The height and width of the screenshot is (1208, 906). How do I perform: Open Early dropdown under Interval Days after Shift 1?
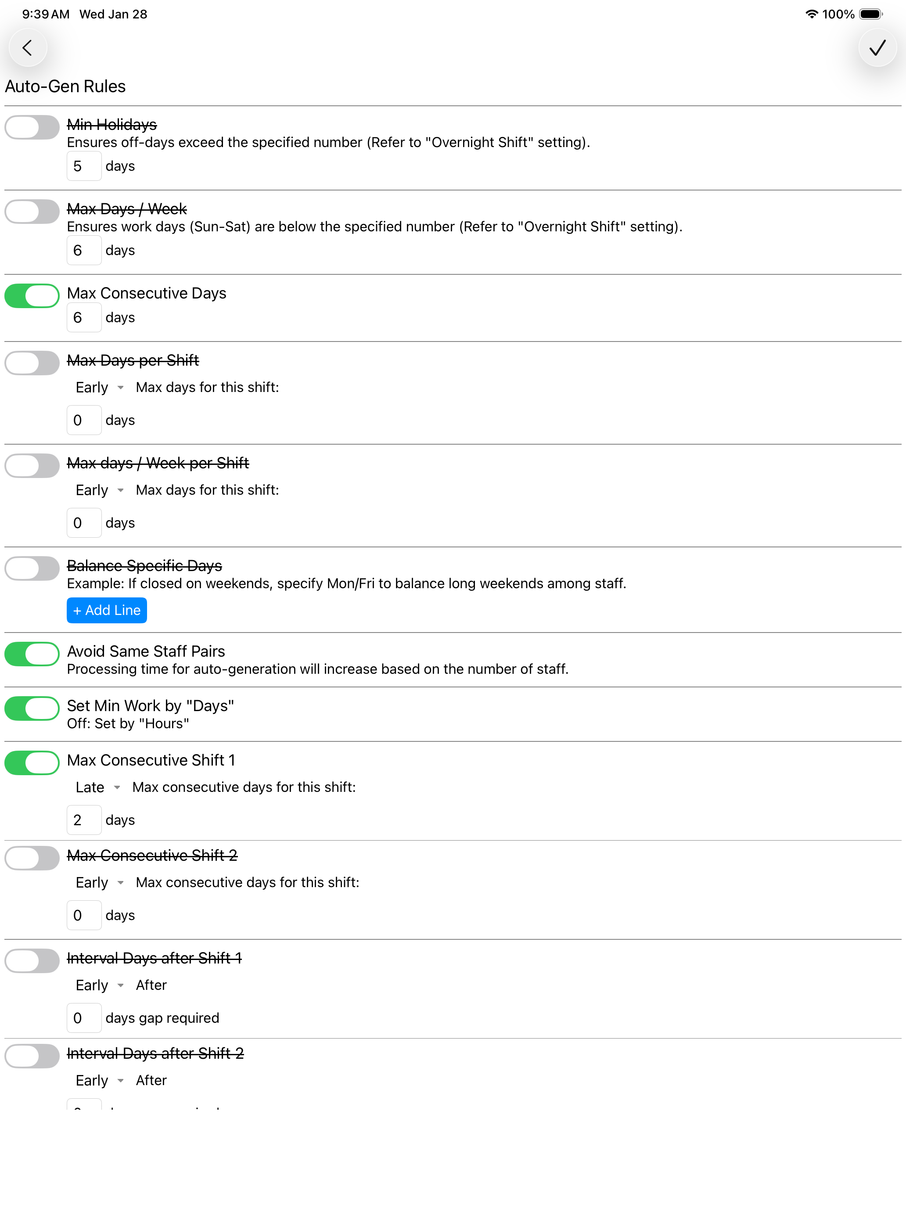click(98, 985)
